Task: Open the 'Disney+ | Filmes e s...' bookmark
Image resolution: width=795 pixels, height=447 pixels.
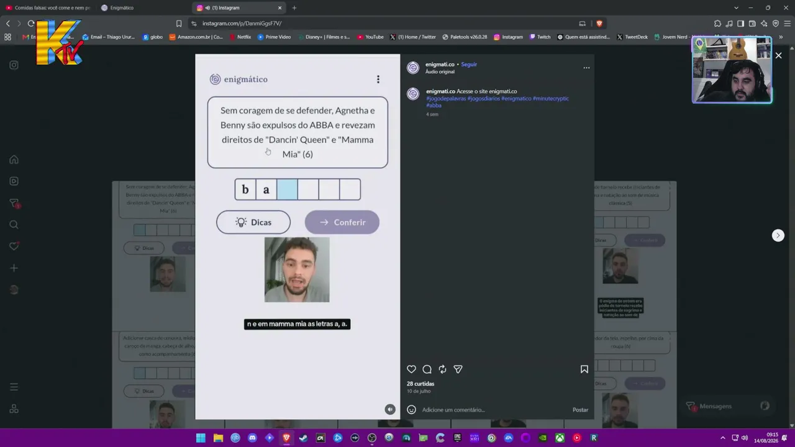Action: [324, 37]
